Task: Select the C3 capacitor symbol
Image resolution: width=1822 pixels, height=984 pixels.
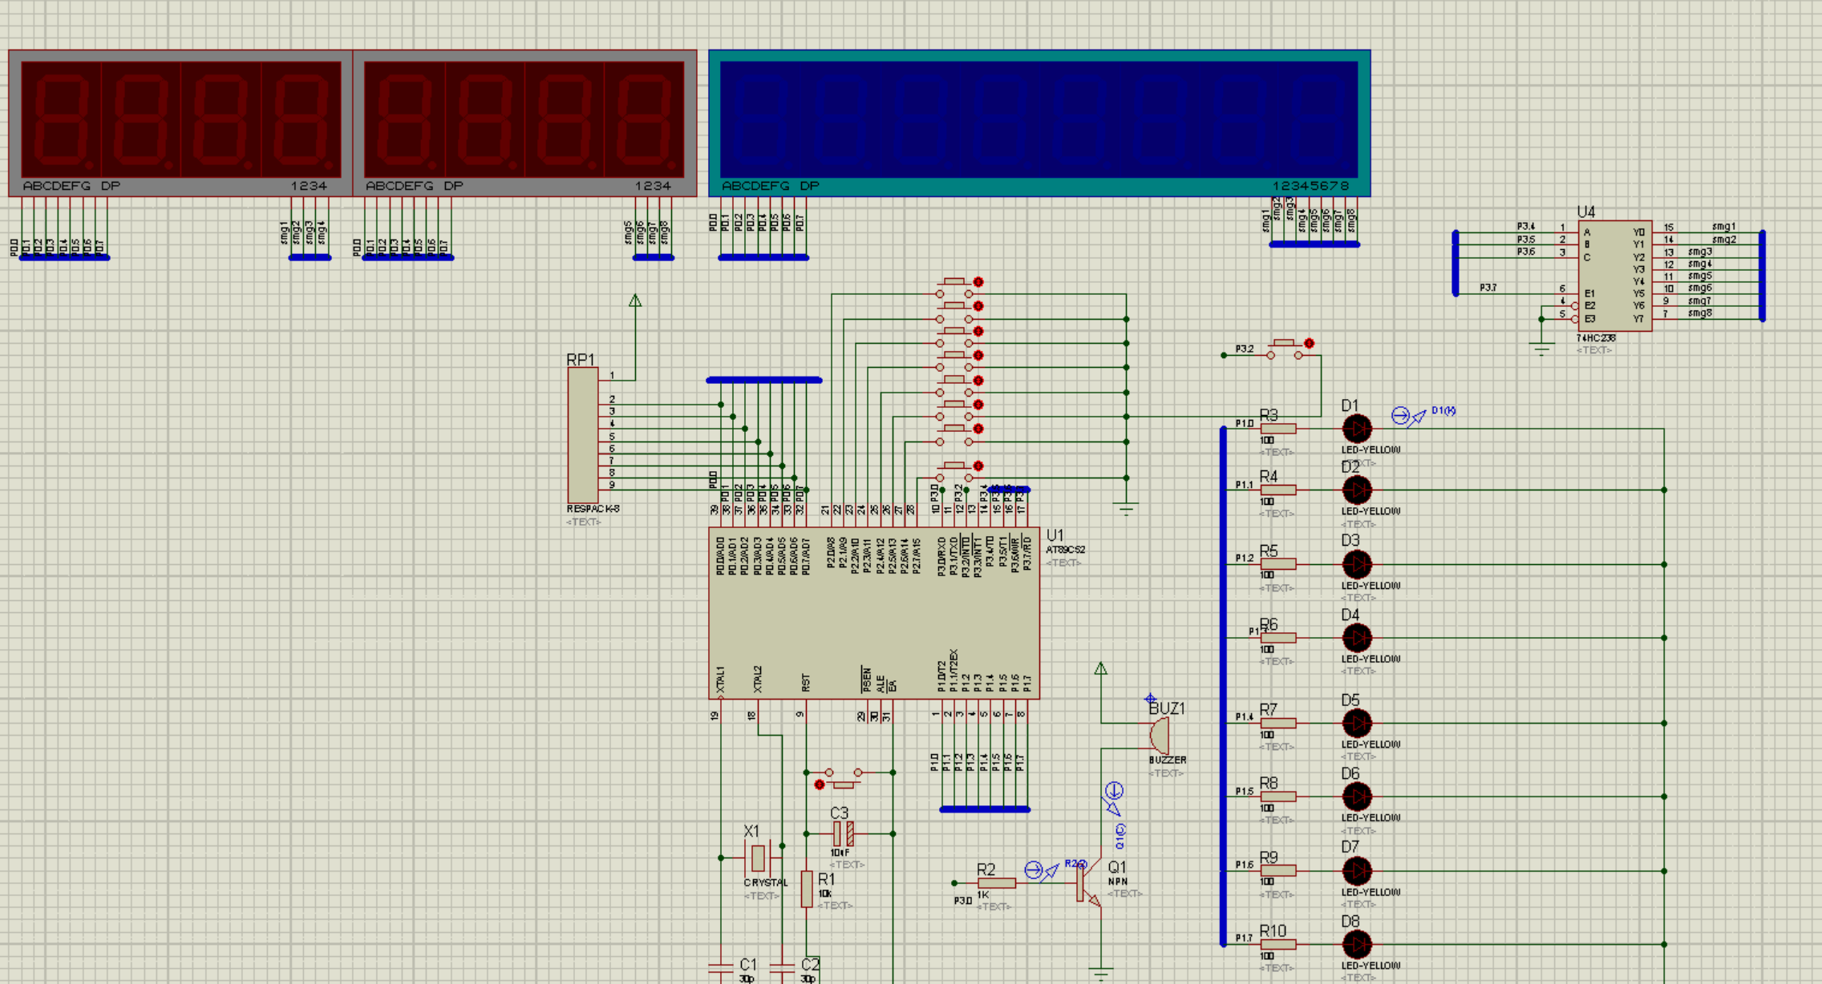Action: [842, 834]
